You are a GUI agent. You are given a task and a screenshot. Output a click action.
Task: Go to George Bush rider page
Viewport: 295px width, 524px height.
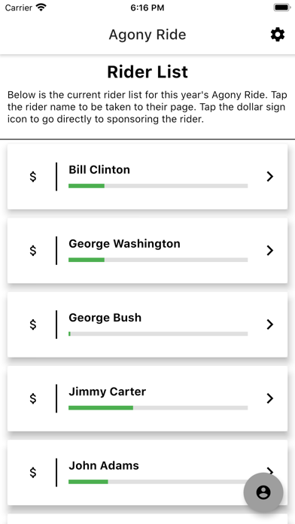point(105,318)
